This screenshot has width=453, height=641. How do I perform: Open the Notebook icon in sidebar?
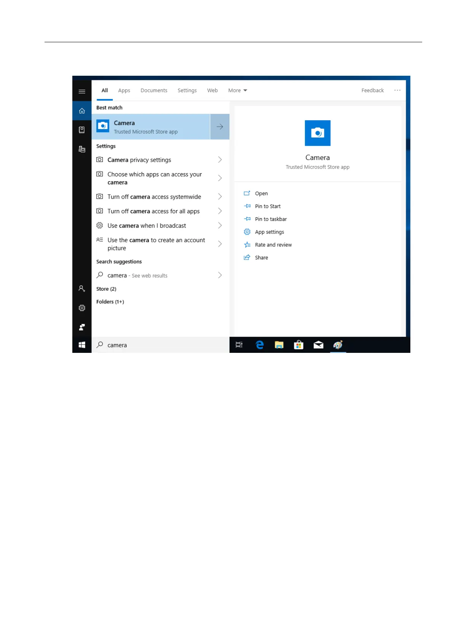click(82, 130)
